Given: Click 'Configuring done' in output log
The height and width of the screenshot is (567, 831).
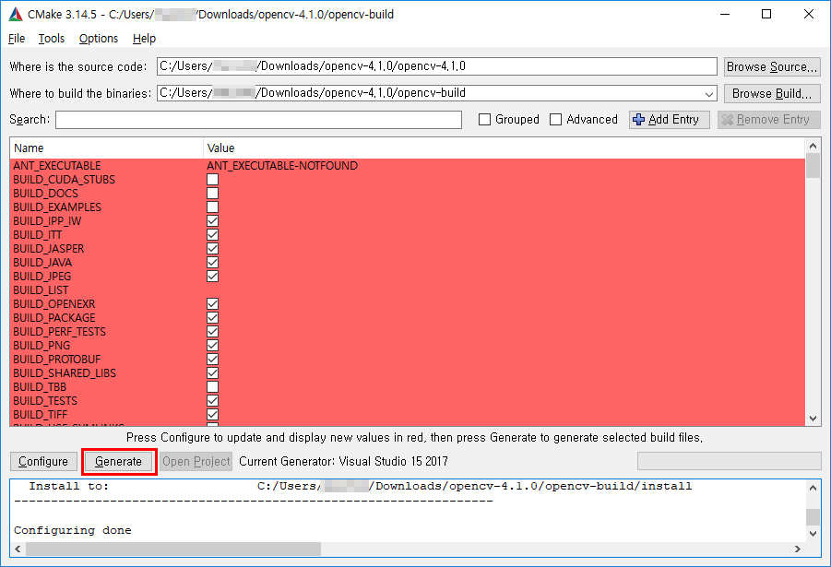Looking at the screenshot, I should pos(73,530).
